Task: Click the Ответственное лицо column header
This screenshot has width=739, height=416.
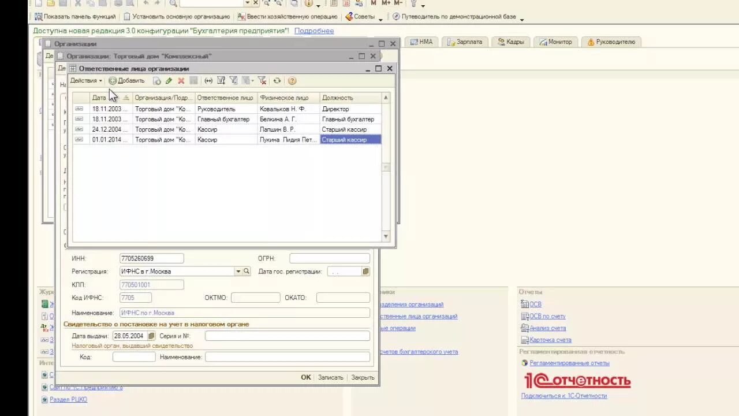Action: 226,98
